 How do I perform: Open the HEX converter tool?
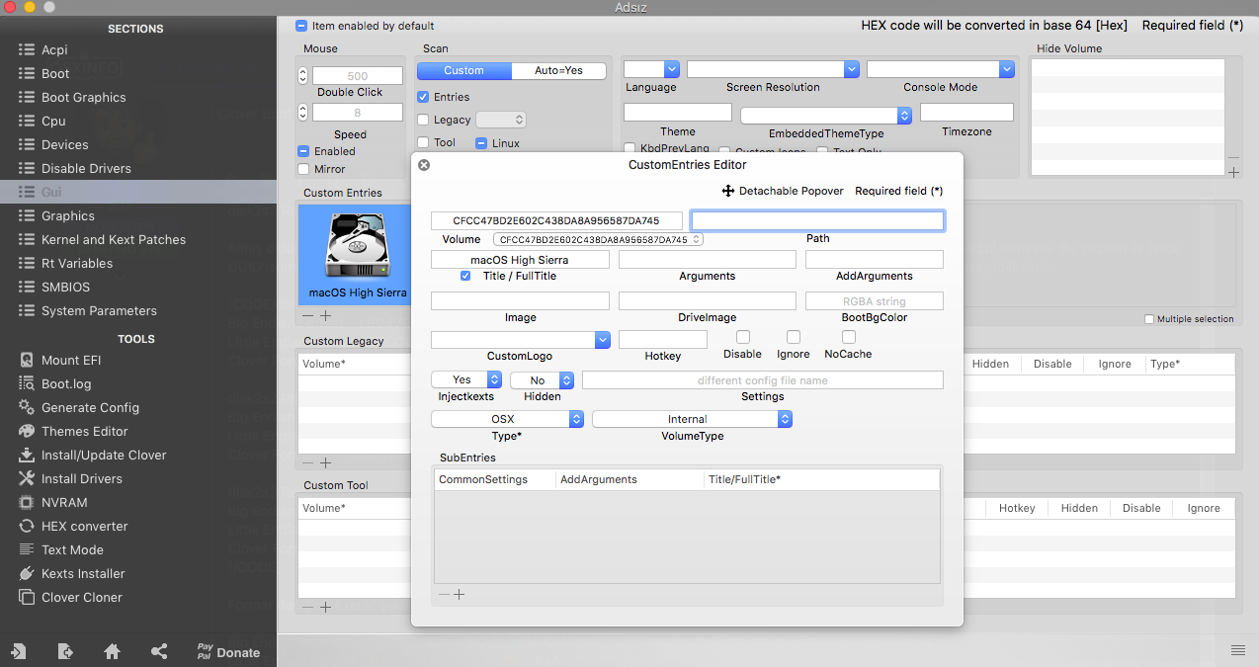pyautogui.click(x=84, y=526)
